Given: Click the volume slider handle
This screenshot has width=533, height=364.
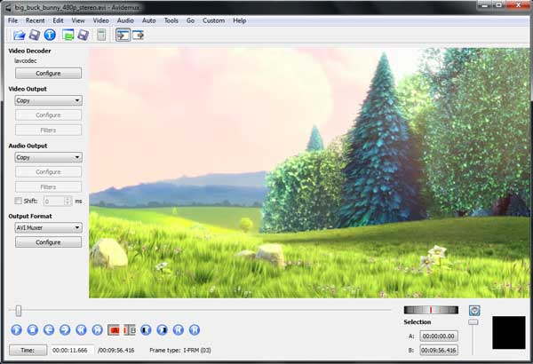Looking at the screenshot, I should point(473,322).
